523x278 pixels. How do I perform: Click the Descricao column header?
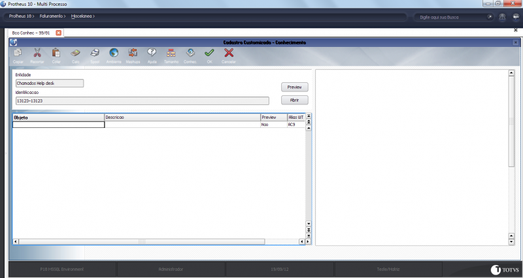coord(182,117)
